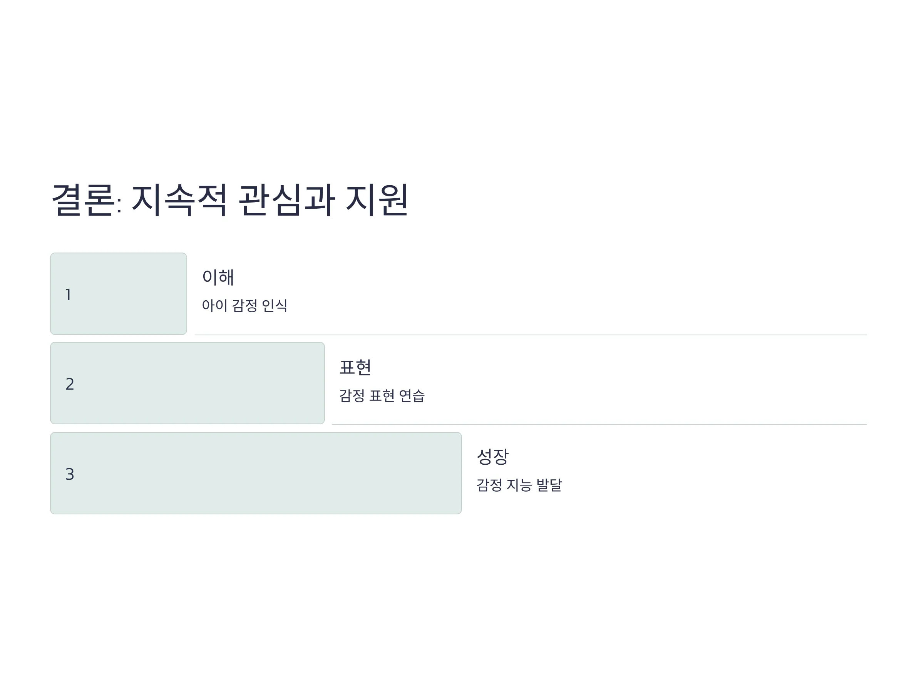Click the number 3 label
924x693 pixels.
[70, 474]
